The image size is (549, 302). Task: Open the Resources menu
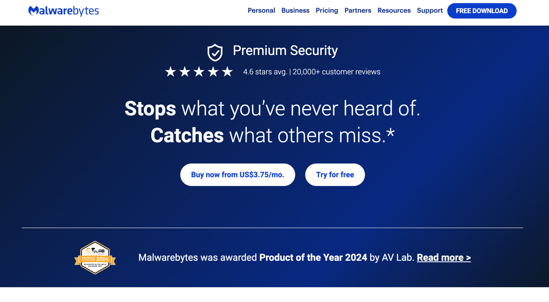point(394,11)
